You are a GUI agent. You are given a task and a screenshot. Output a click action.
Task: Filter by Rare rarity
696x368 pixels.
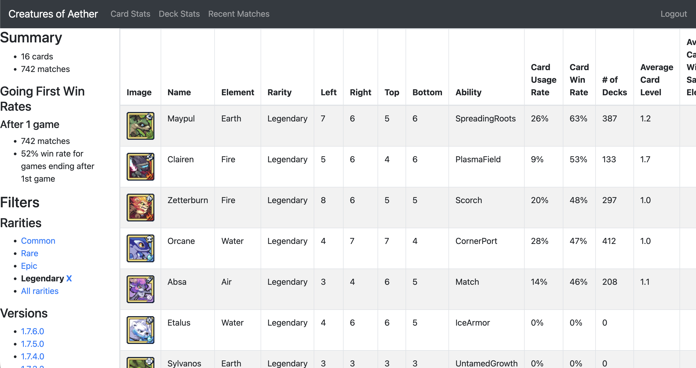click(x=30, y=253)
